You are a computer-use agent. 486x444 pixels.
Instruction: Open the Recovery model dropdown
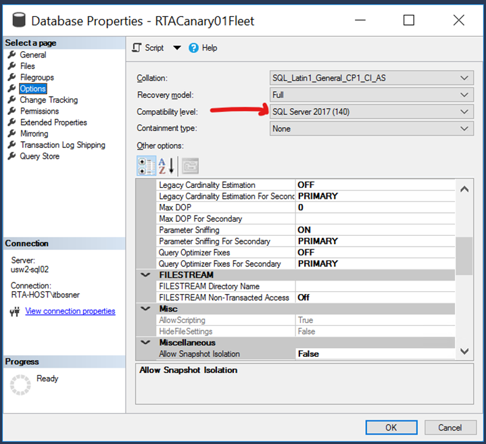point(464,95)
